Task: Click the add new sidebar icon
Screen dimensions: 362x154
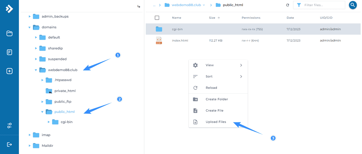Action: [x=9, y=71]
